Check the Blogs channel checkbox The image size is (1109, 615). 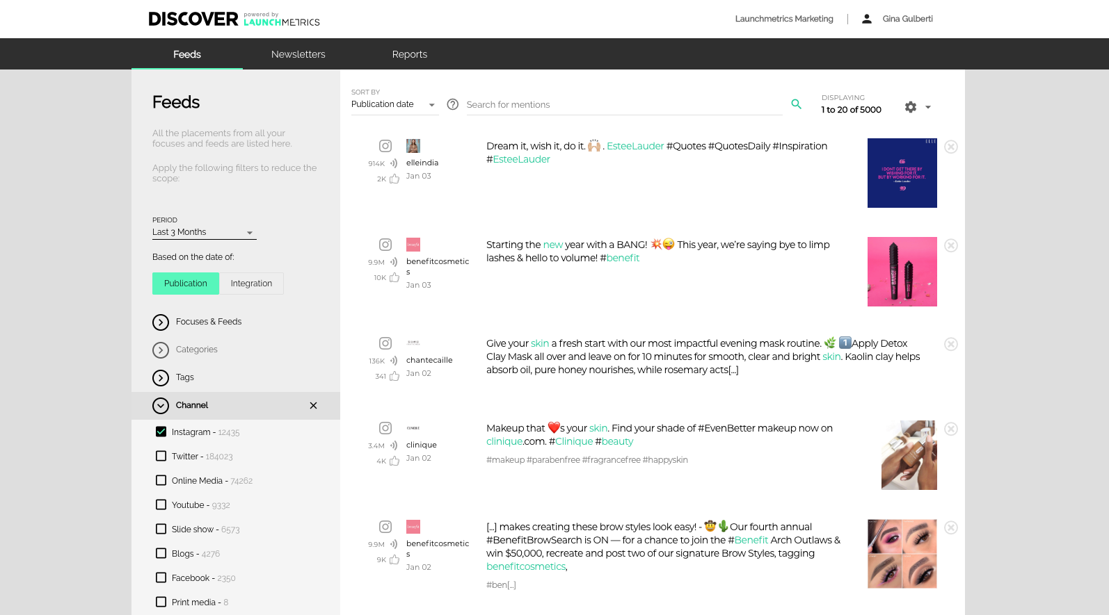click(161, 553)
